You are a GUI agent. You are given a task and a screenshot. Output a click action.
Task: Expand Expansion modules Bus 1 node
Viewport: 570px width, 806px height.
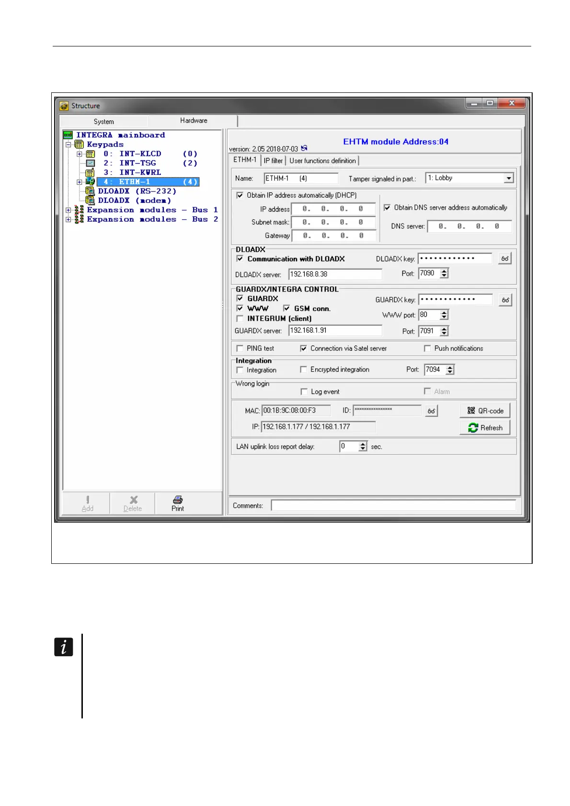click(x=68, y=210)
